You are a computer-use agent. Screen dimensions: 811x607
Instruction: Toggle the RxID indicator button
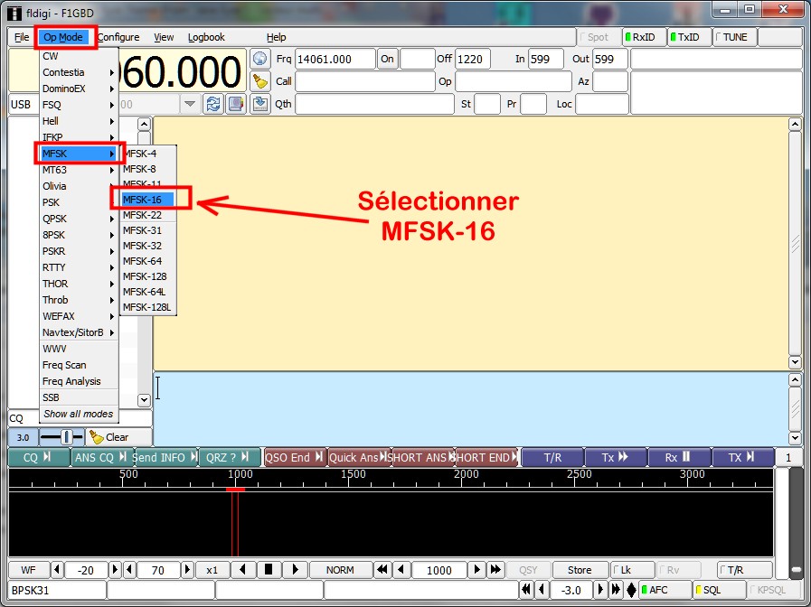[645, 37]
